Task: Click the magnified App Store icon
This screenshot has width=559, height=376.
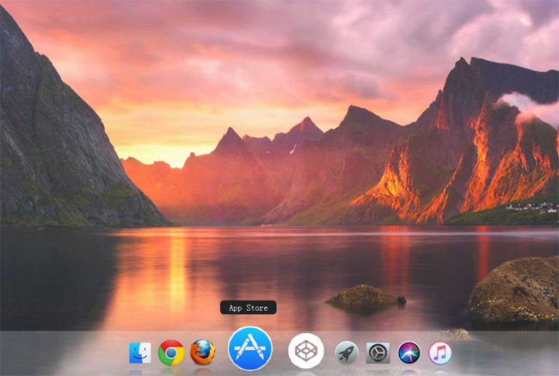Action: point(250,349)
